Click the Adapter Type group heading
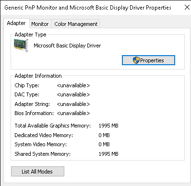191x186 pixels. tap(30, 35)
